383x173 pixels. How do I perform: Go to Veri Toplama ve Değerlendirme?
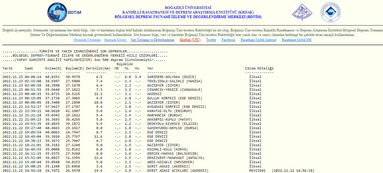(152, 40)
